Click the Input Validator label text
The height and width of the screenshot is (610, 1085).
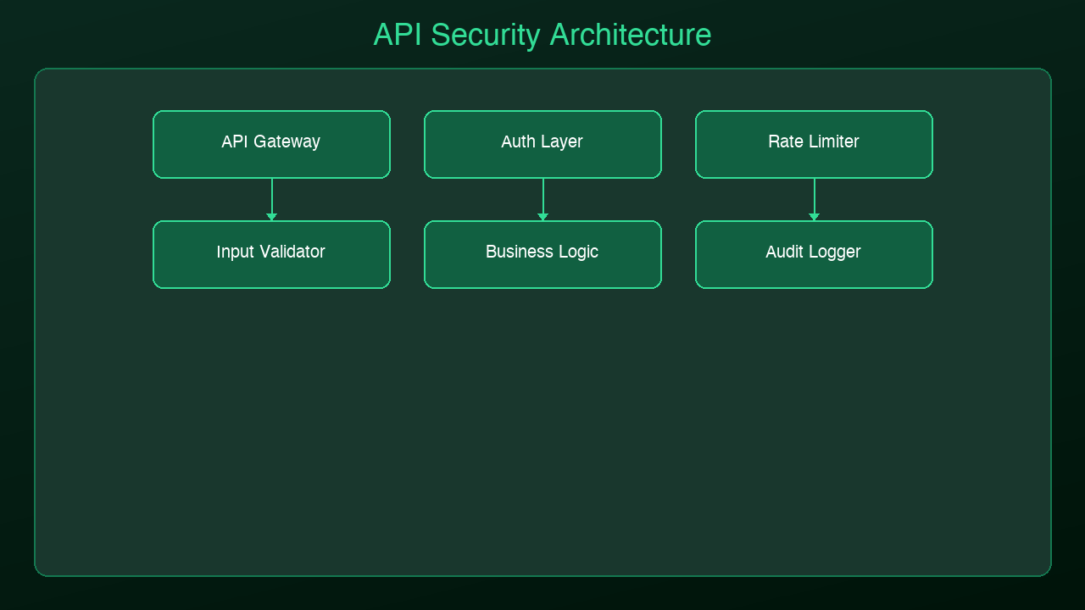(x=271, y=252)
